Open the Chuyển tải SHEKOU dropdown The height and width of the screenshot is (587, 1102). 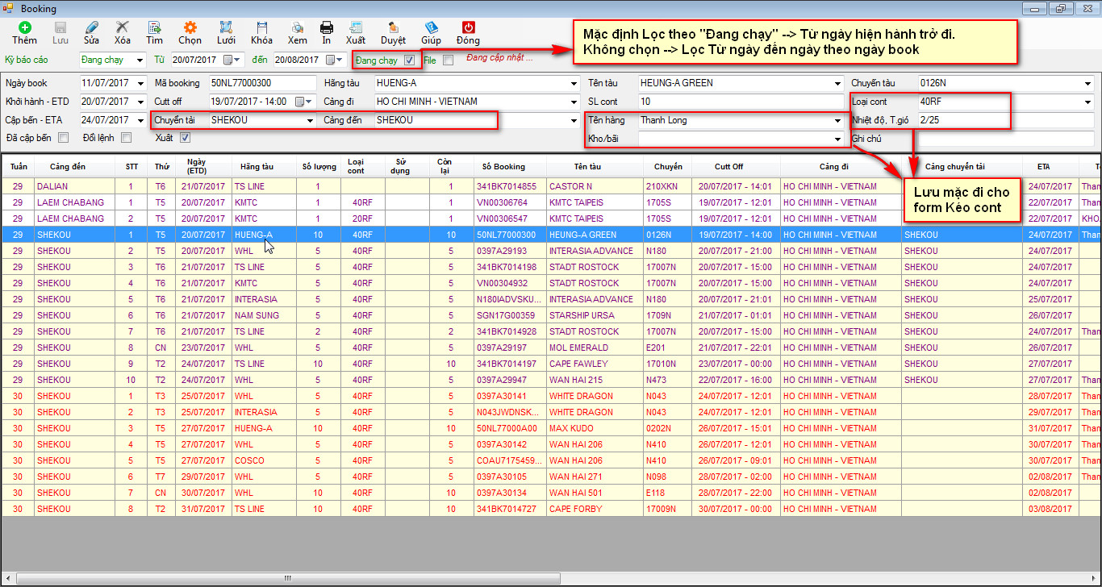310,120
